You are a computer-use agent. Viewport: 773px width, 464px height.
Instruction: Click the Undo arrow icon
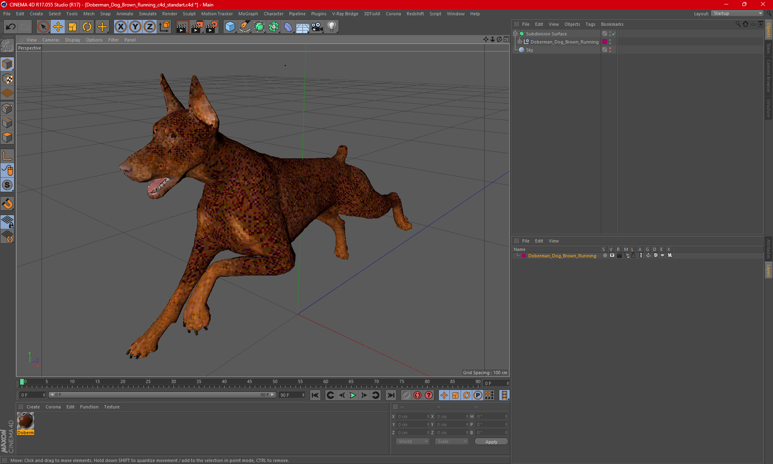pos(10,27)
